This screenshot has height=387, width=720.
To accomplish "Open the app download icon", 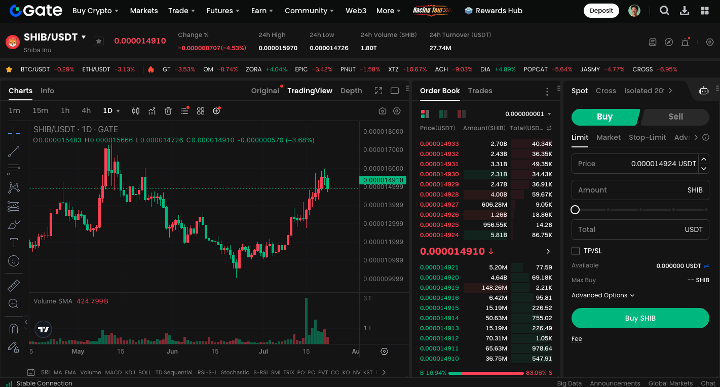I will [685, 11].
